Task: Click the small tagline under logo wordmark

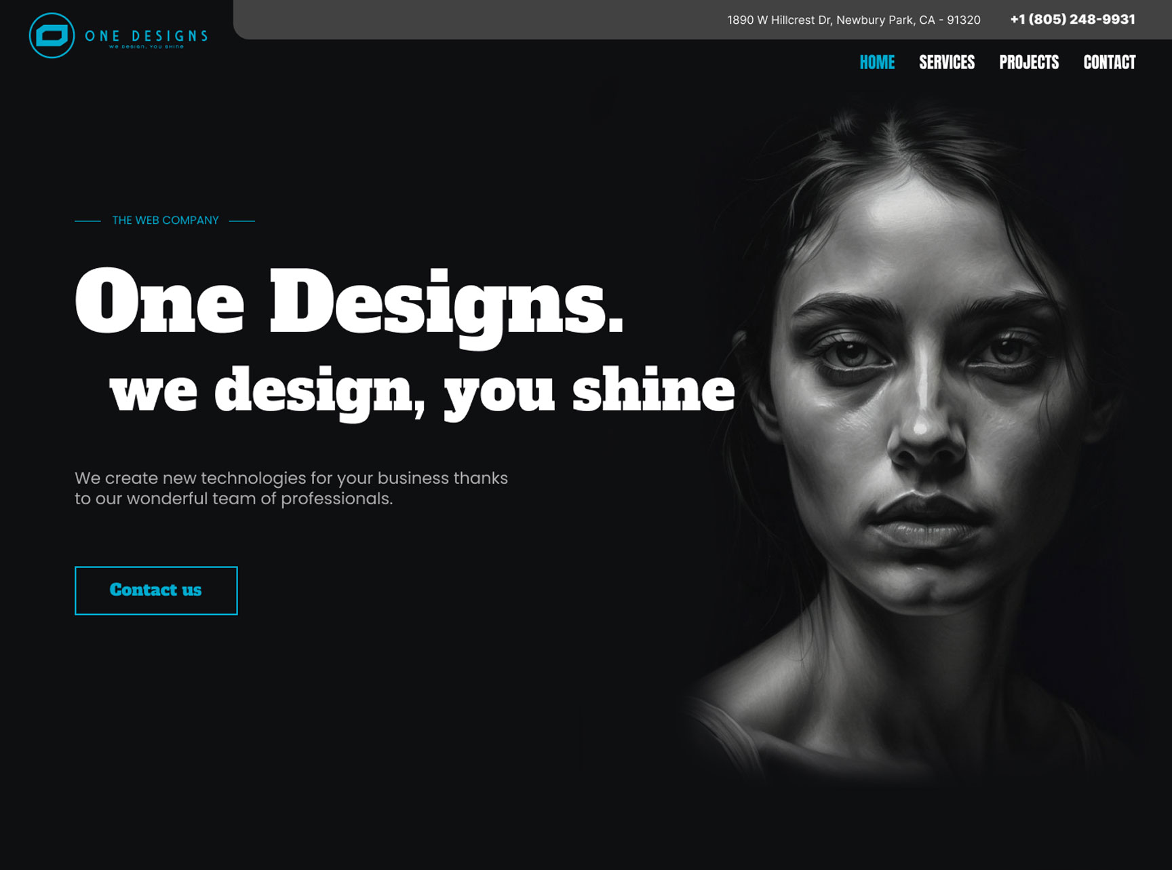Action: [146, 47]
